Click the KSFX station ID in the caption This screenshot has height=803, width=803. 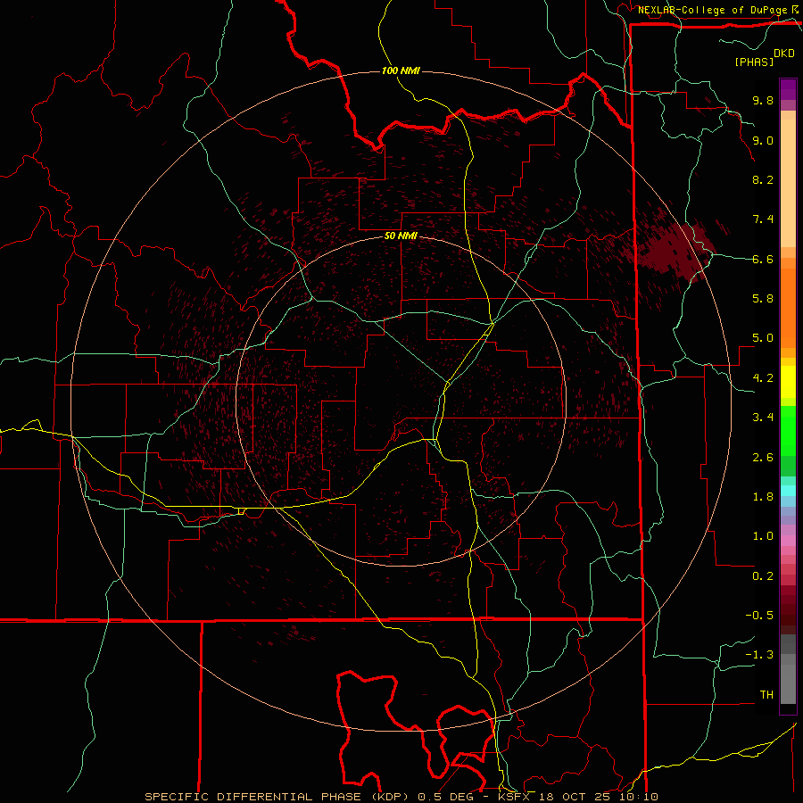pos(514,797)
